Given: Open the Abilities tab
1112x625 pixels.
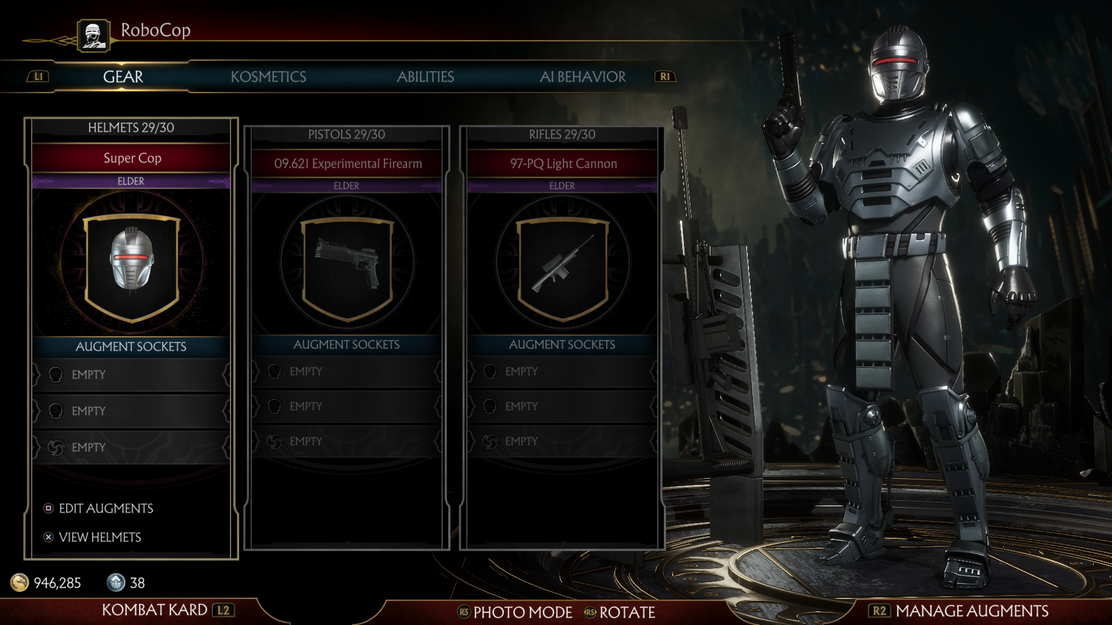Looking at the screenshot, I should 425,76.
